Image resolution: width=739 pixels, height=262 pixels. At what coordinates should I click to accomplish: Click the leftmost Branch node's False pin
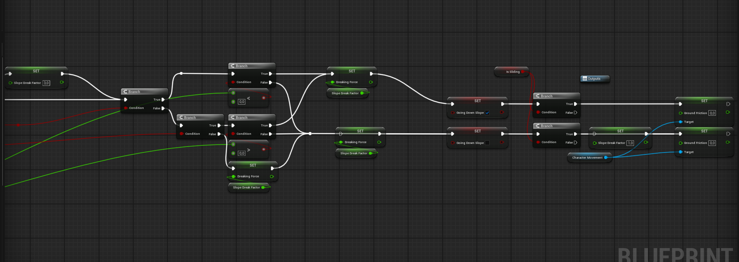[x=163, y=108]
